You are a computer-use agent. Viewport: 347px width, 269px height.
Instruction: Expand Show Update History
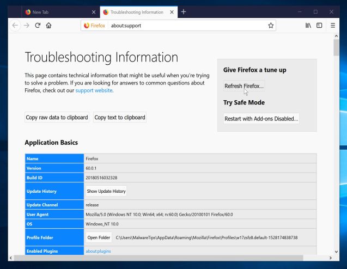pos(106,191)
